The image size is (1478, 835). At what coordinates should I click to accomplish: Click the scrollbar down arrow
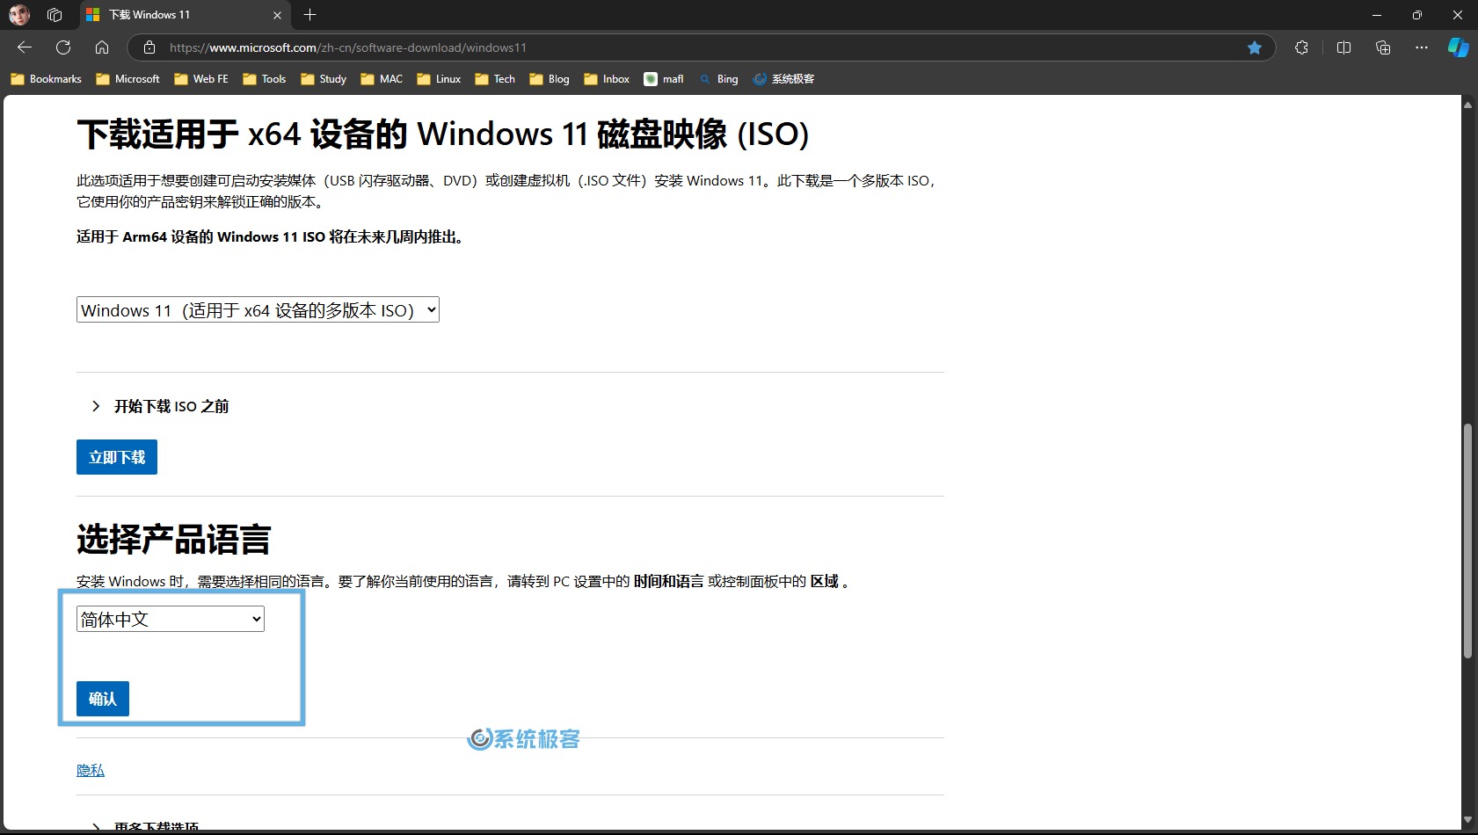click(1467, 820)
